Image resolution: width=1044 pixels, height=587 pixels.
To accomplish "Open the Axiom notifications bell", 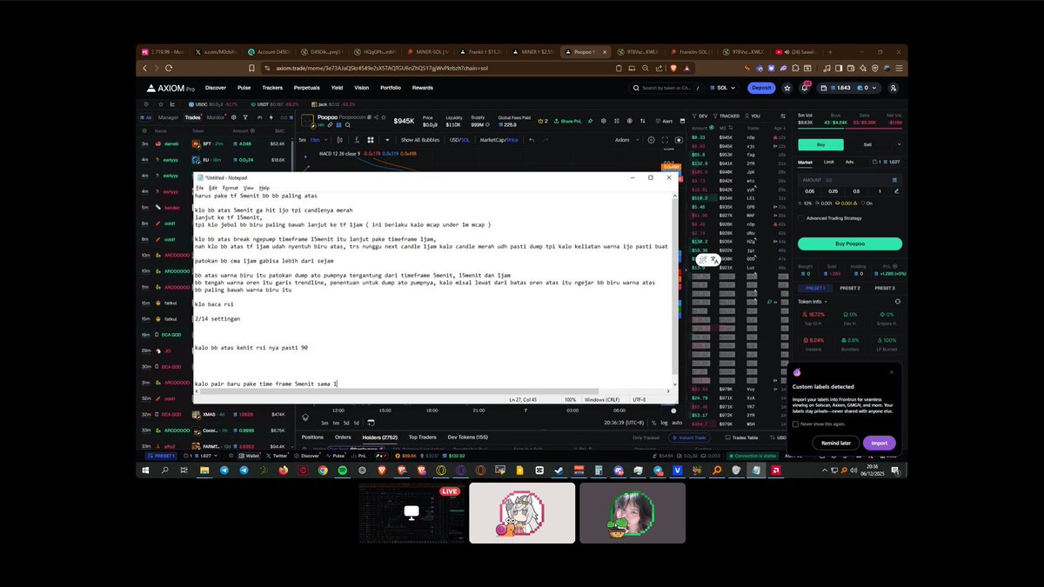I will pos(806,88).
